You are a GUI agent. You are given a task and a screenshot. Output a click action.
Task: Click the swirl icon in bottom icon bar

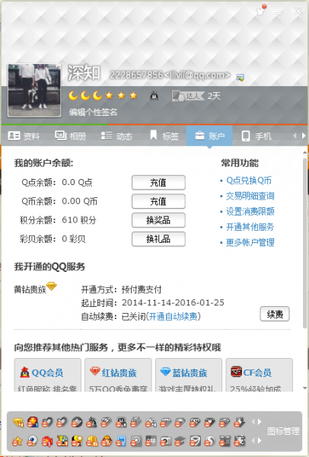210,441
